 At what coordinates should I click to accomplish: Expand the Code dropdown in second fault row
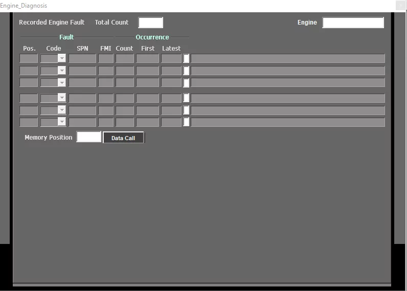(x=62, y=71)
